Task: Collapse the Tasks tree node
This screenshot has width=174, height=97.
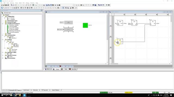Action: click(x=5, y=41)
